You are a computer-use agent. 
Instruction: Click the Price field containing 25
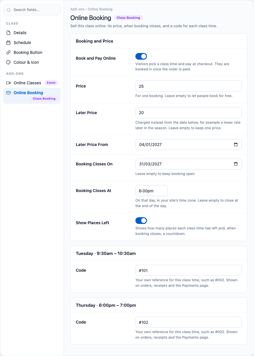click(189, 86)
